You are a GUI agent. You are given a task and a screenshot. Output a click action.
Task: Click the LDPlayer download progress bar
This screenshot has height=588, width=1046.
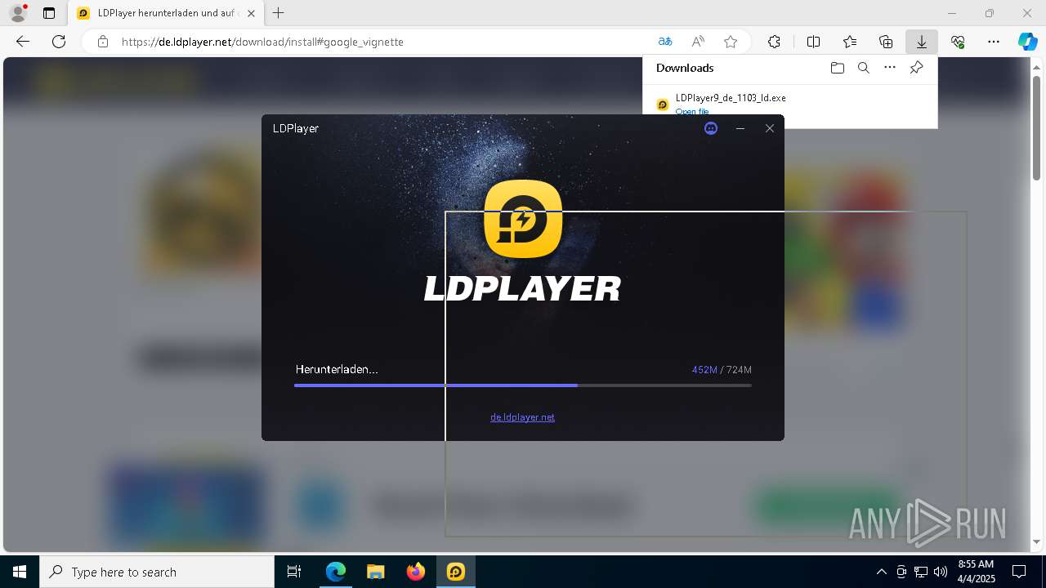pyautogui.click(x=523, y=385)
